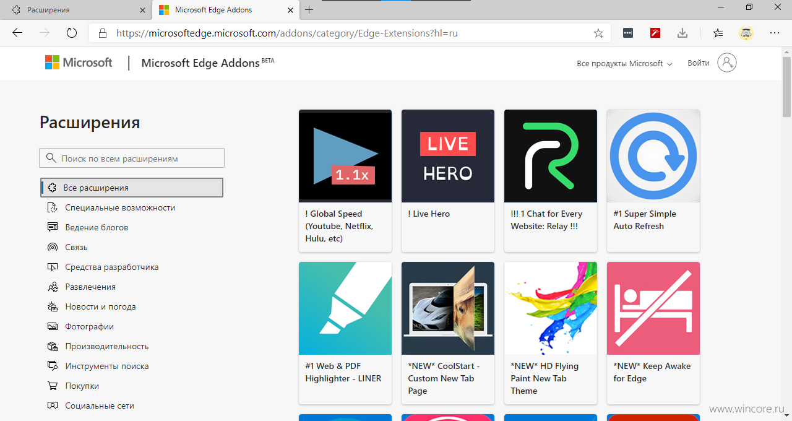
Task: Select the Связь category label
Action: 76,247
